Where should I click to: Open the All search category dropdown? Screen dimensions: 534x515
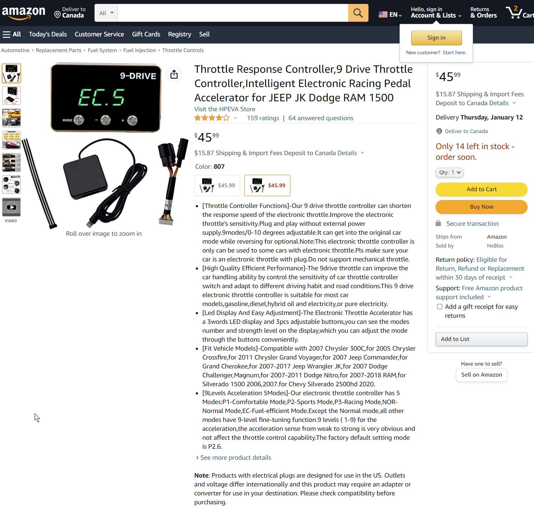106,13
